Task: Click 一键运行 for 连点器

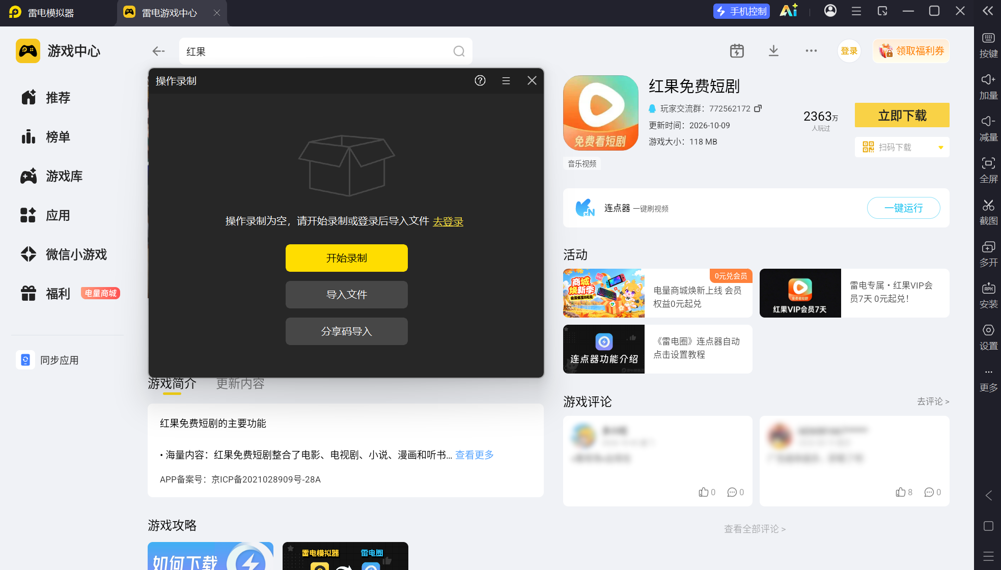Action: tap(903, 208)
